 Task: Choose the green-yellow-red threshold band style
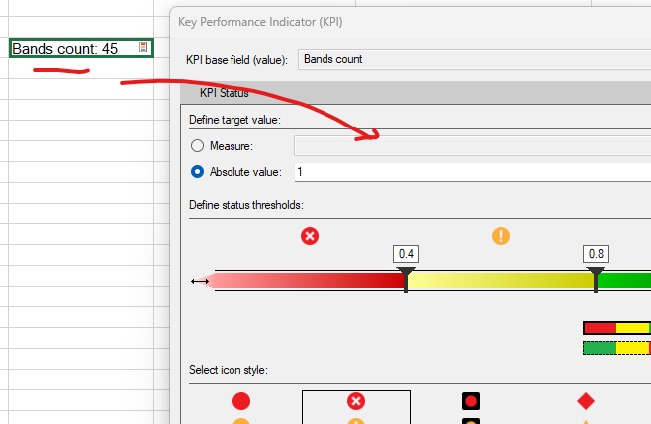point(617,348)
